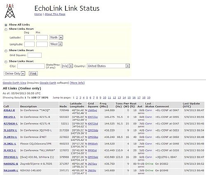This screenshot has width=206, height=175.
Task: Click the Latitude degrees input box
Action: [x=29, y=37]
